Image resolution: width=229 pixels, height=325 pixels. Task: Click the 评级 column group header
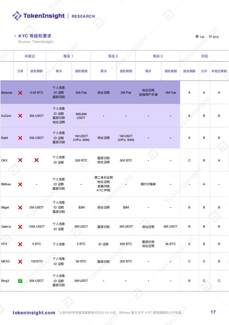click(x=204, y=56)
